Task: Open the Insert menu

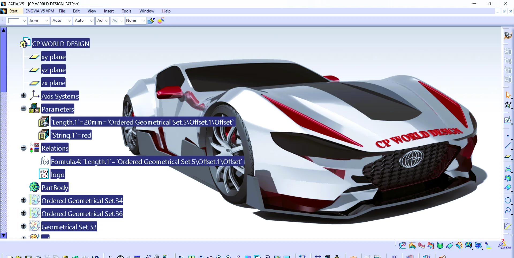Action: coord(109,11)
